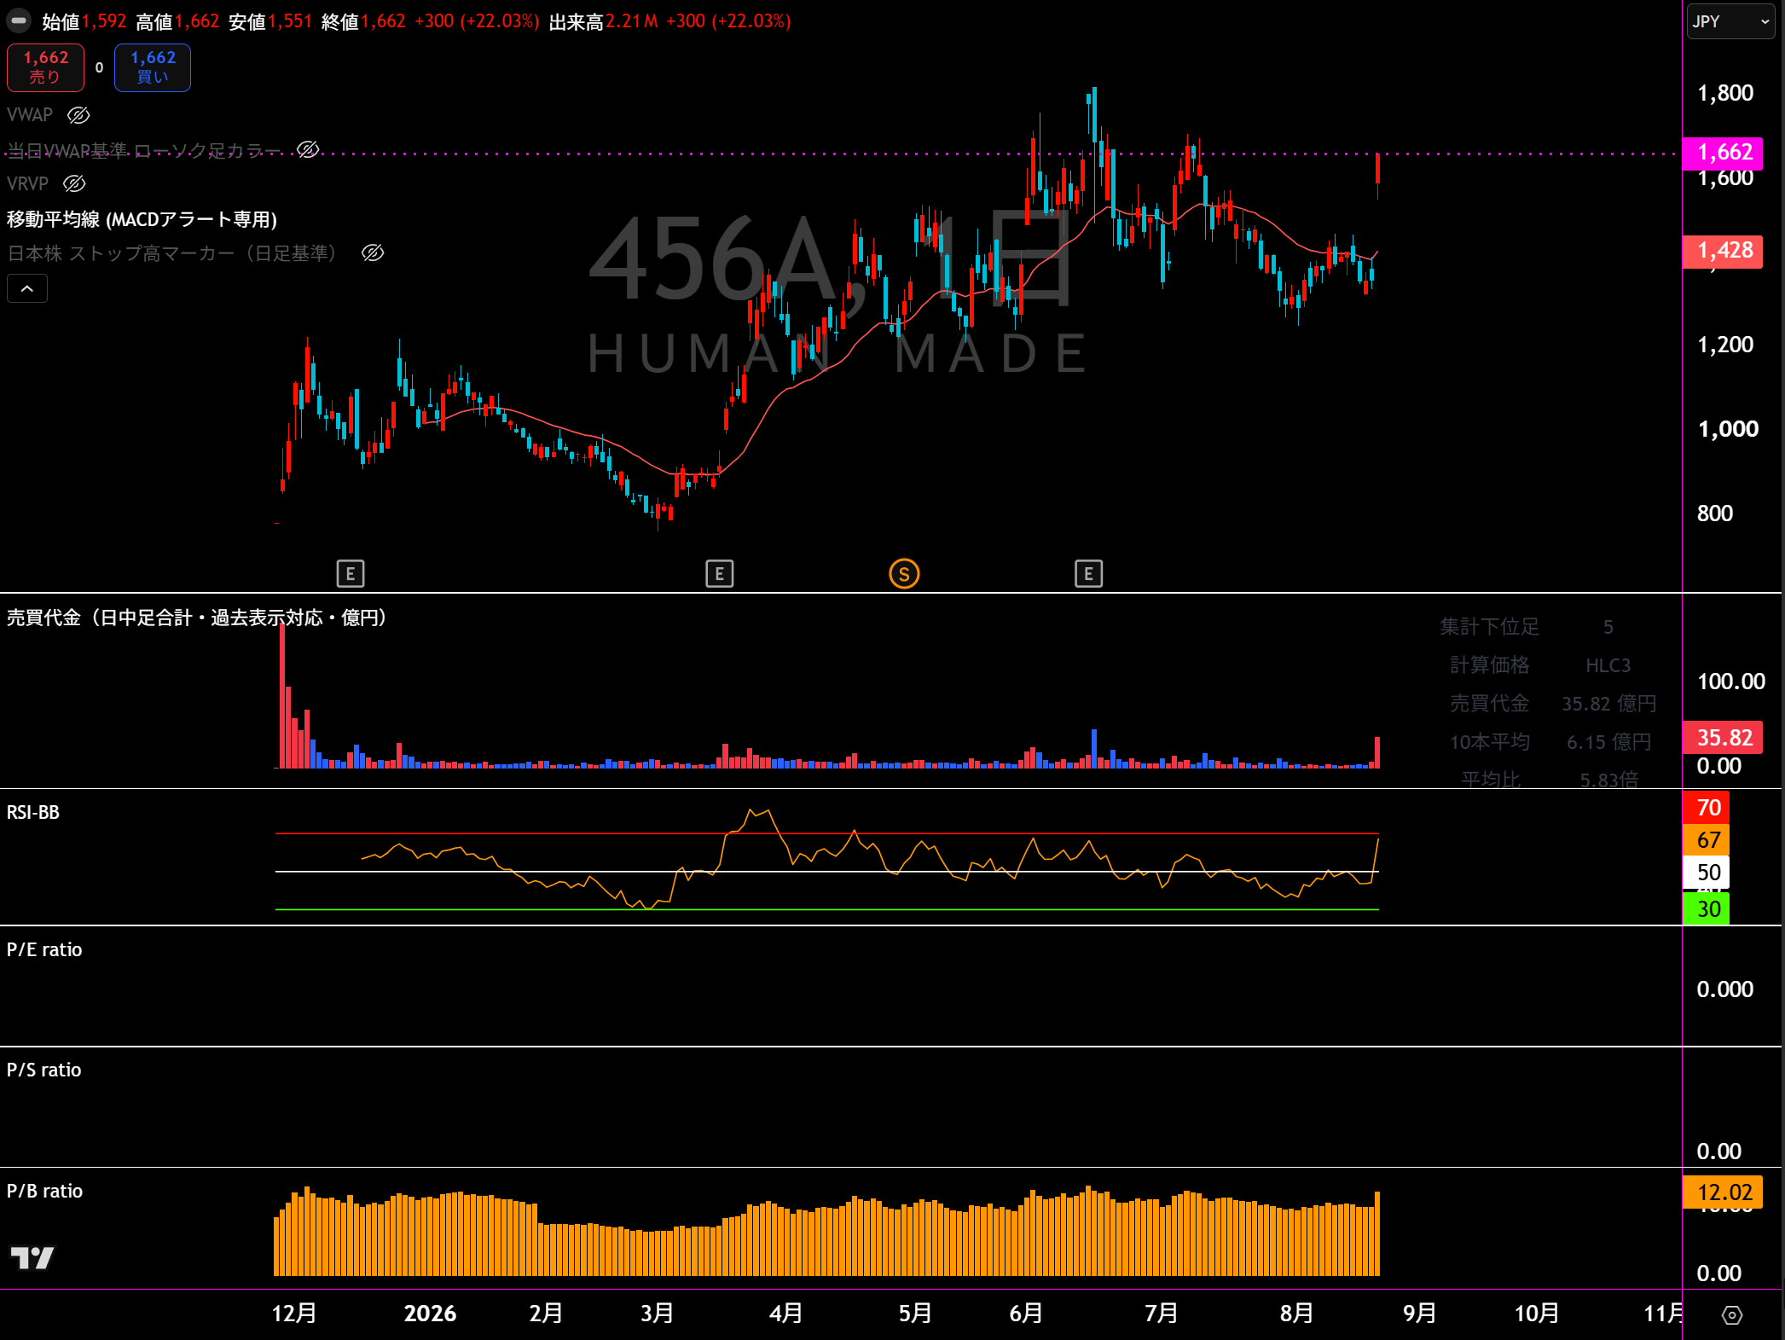Click the orange 67 RSI value label
Screen dimensions: 1785x1340
point(1706,840)
